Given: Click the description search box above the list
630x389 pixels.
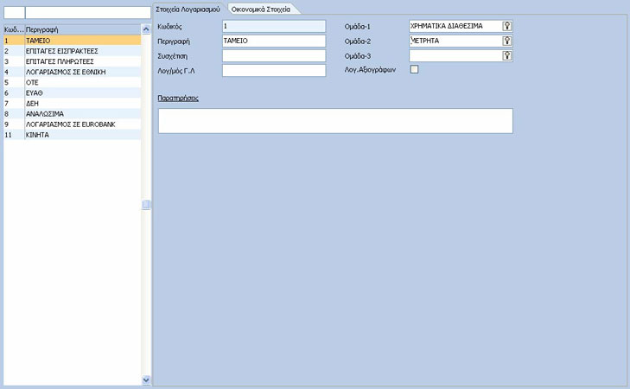Looking at the screenshot, I should point(88,12).
